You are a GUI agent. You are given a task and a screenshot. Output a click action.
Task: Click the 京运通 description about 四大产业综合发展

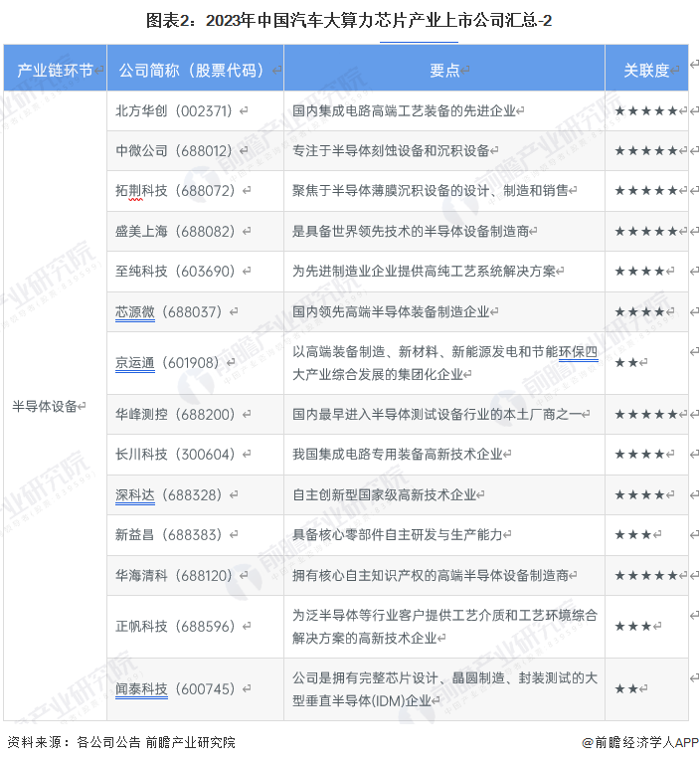pos(444,363)
